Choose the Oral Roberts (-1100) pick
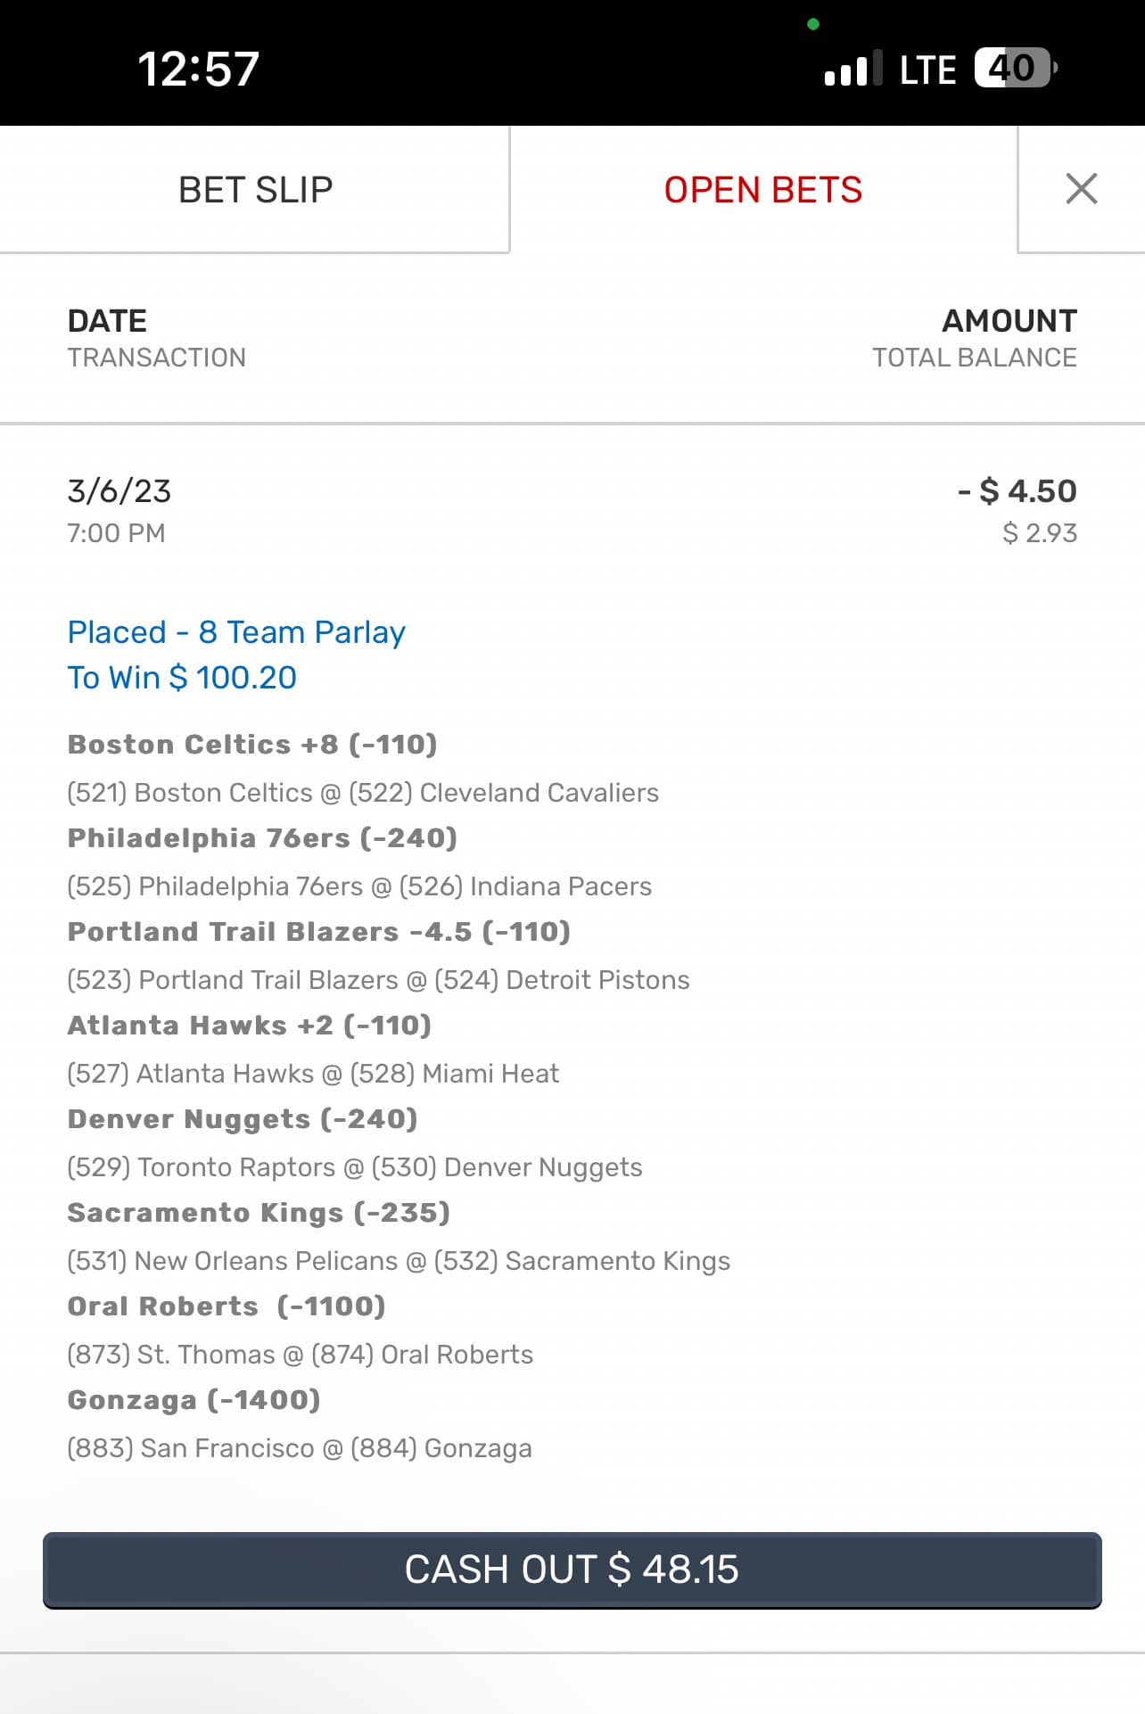 pyautogui.click(x=227, y=1306)
